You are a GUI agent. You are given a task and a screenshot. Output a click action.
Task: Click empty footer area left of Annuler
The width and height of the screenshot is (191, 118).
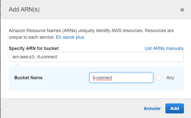[x=71, y=108]
